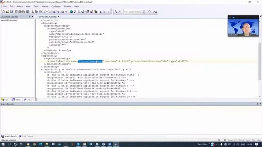Open the File menu
The height and width of the screenshot is (147, 262).
point(5,7)
